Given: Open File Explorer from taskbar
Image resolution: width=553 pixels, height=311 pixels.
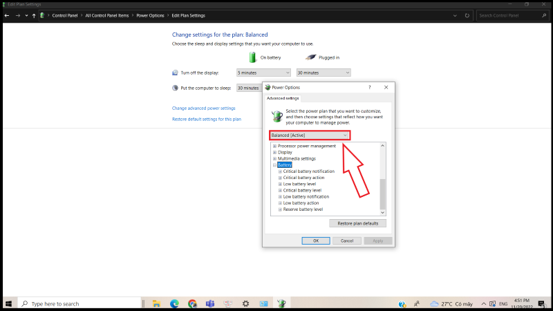Looking at the screenshot, I should point(156,303).
